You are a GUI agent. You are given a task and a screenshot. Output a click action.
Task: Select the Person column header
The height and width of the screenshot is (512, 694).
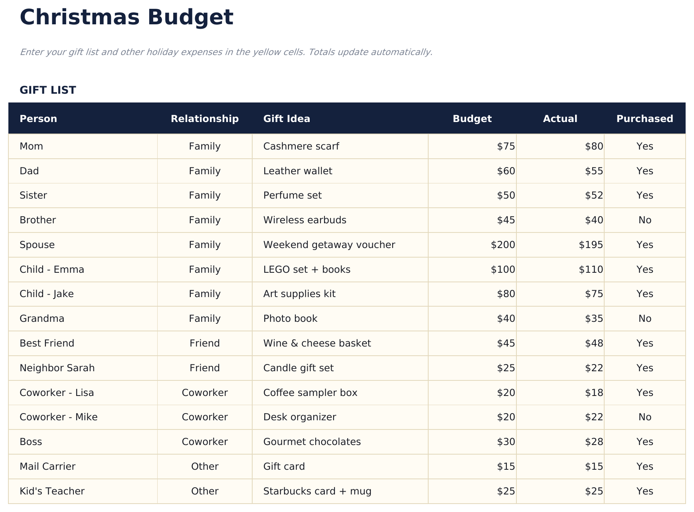[x=38, y=118]
